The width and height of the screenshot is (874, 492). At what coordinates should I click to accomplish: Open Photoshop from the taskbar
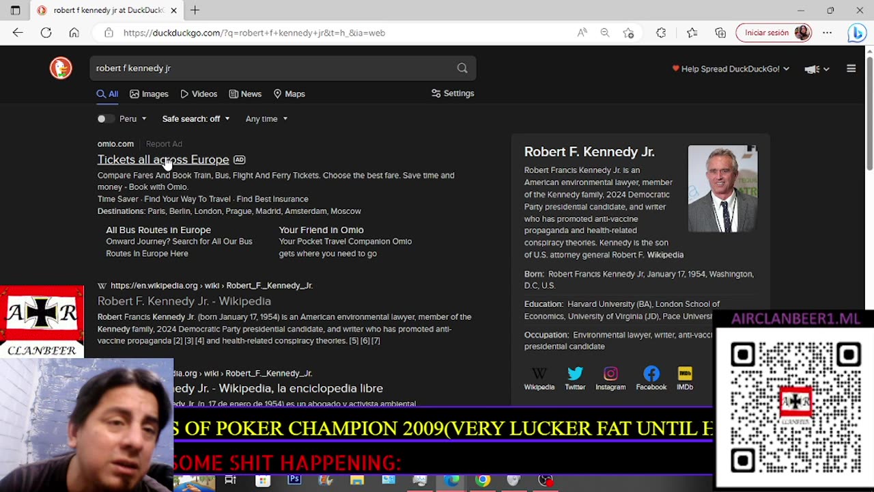[294, 480]
